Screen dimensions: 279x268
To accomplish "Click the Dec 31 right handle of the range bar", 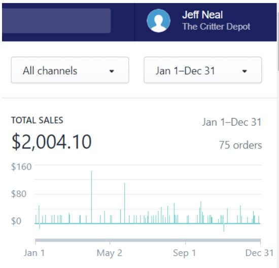I will 261,241.
